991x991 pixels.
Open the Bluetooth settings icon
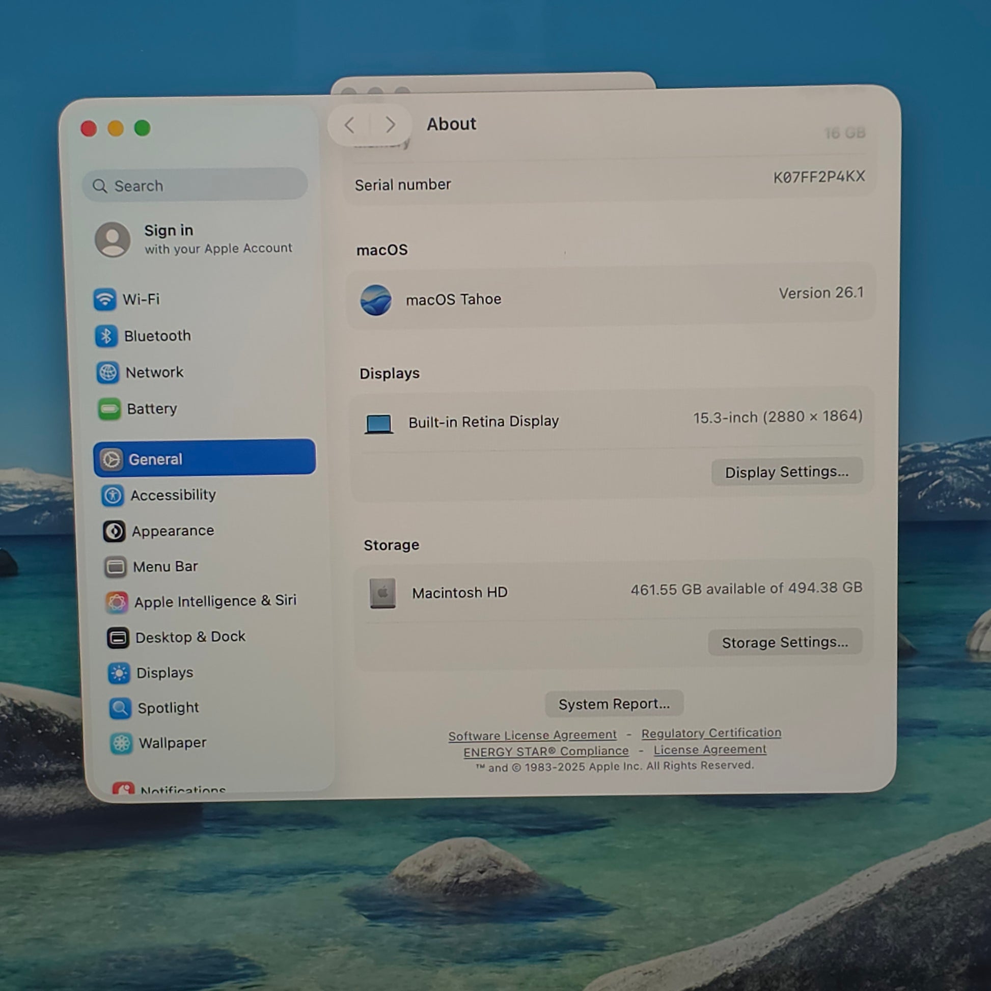pos(106,336)
